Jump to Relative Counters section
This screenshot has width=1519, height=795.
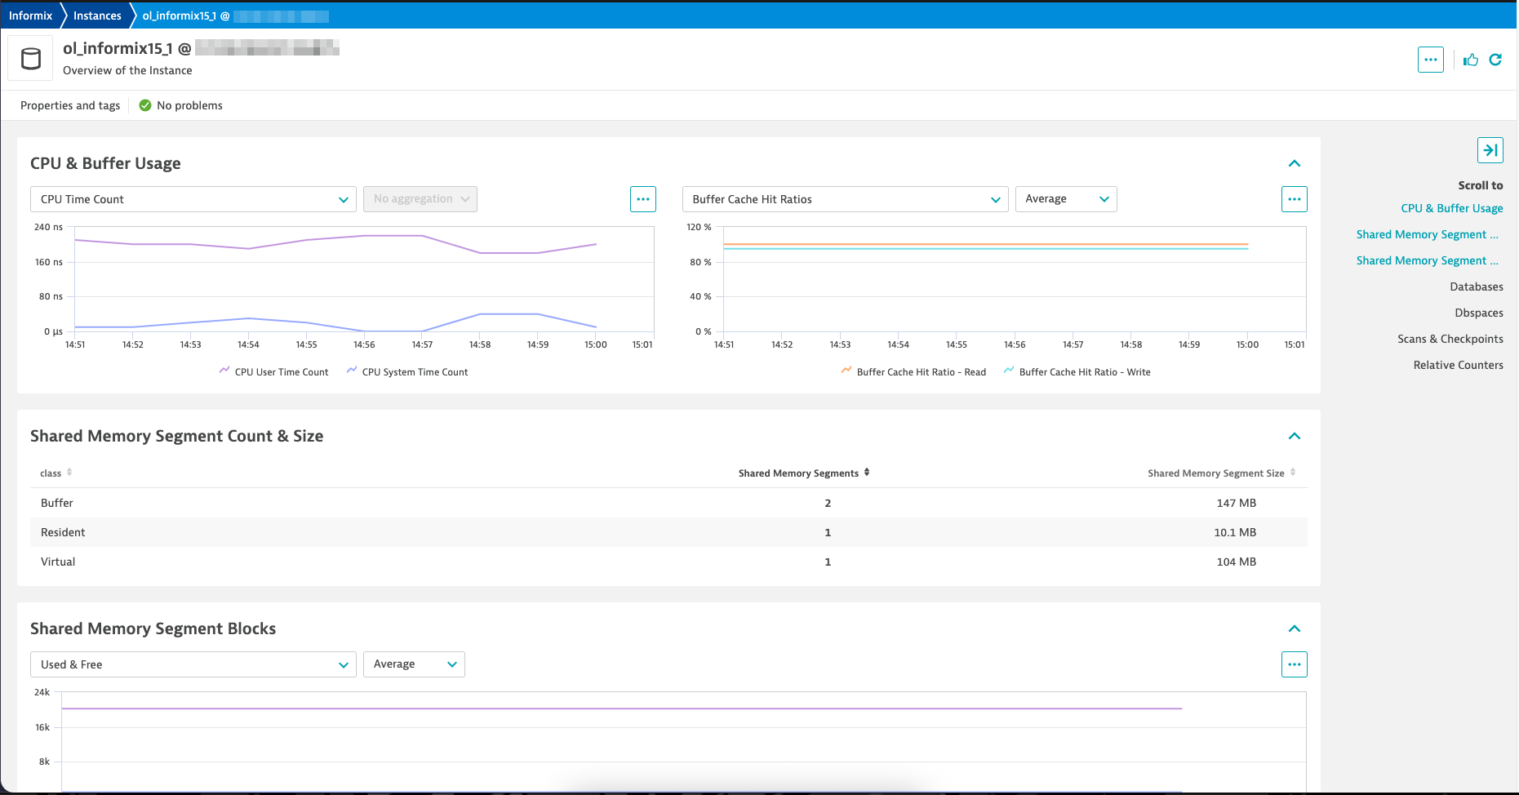click(1459, 365)
